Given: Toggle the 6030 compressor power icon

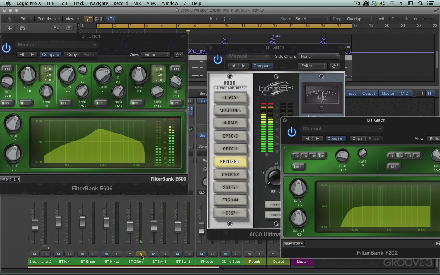Looking at the screenshot, I should click(x=218, y=59).
